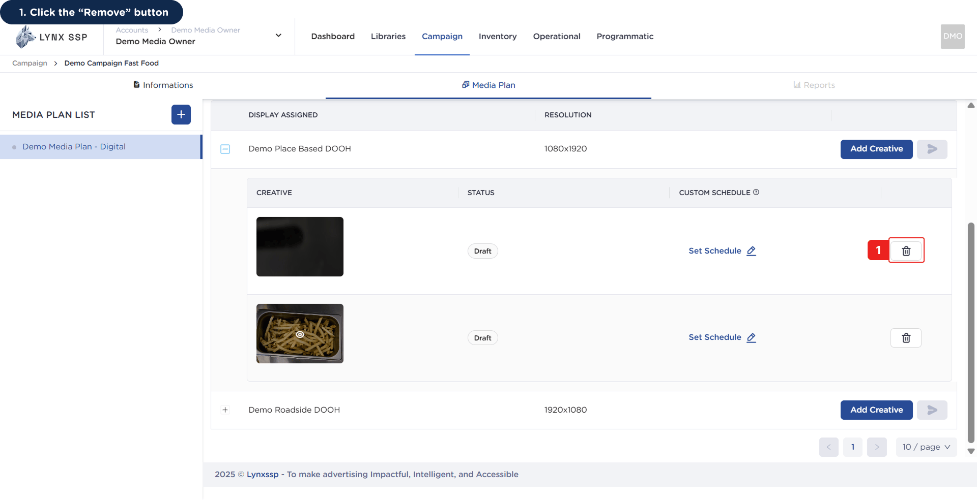Open the 10 / page size dropdown
977x500 pixels.
pos(926,447)
